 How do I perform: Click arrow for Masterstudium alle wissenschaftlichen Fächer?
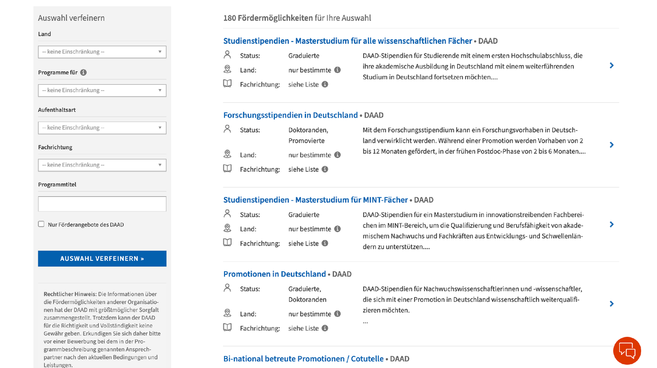coord(612,66)
